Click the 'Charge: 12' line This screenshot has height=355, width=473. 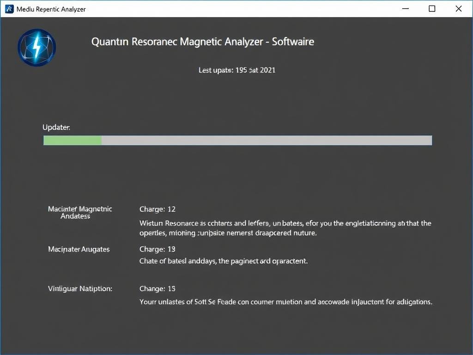158,209
